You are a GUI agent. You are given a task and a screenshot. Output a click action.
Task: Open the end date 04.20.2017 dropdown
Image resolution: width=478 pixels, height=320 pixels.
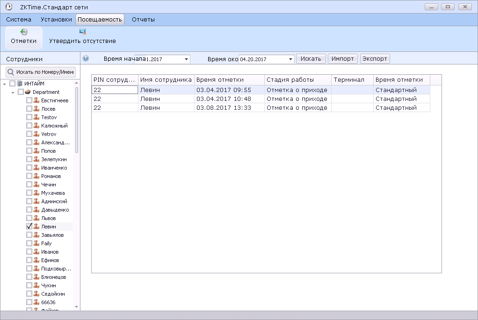pos(290,59)
